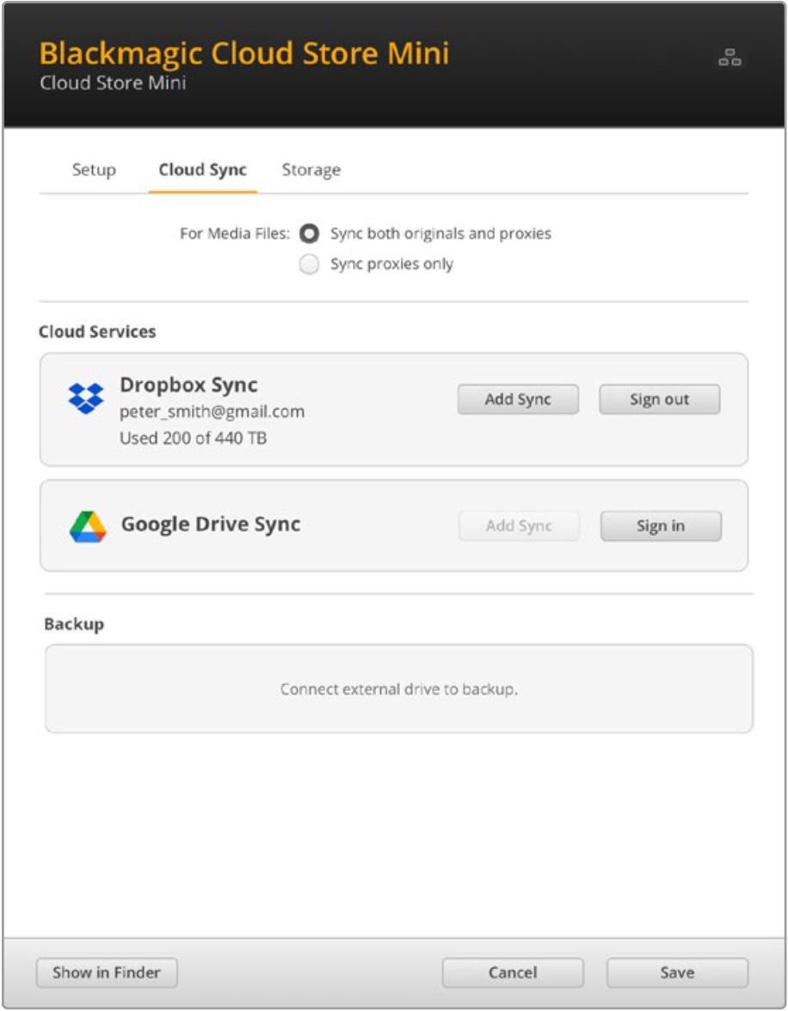Screen dimensions: 788x1011
Task: Switch to the Cloud Sync tab
Action: (202, 170)
